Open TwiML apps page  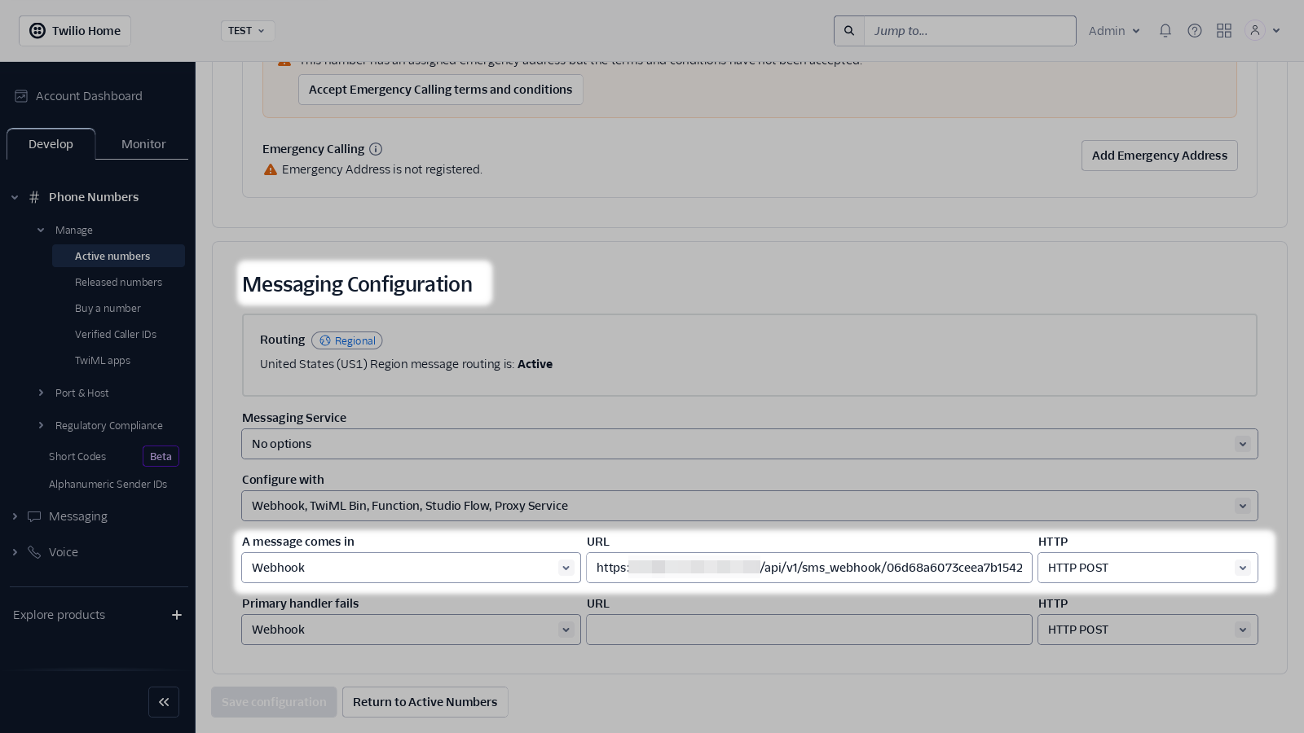click(x=103, y=361)
